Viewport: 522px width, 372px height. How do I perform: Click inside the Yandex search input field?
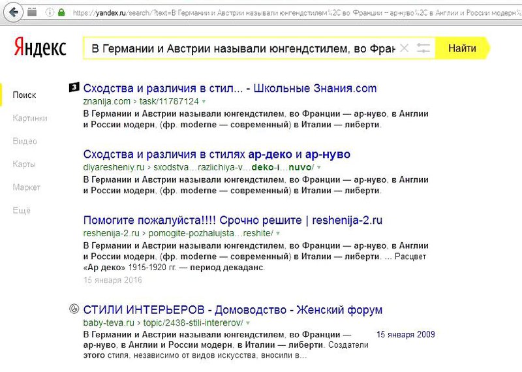click(241, 48)
